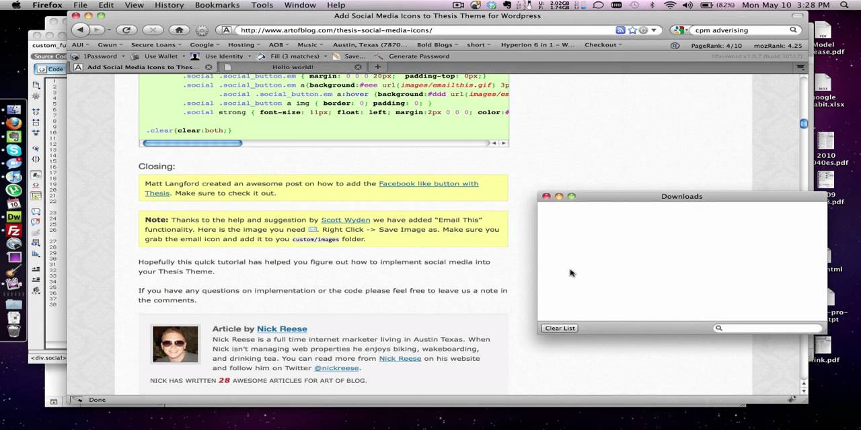The width and height of the screenshot is (861, 430).
Task: Open FileZilla icon in the Dock
Action: pyautogui.click(x=13, y=230)
